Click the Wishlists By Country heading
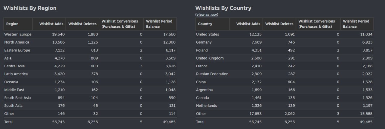This screenshot has height=129, width=385. coord(223,8)
